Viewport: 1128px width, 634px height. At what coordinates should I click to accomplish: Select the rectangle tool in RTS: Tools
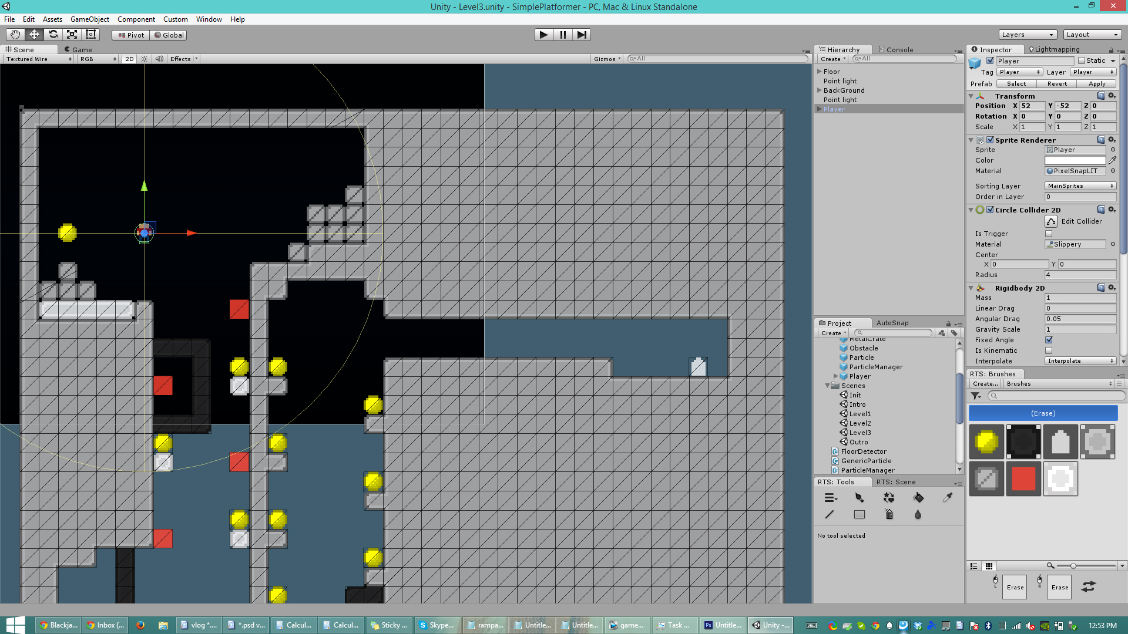click(x=860, y=514)
